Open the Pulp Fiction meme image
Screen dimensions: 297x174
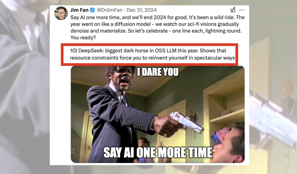(x=158, y=114)
